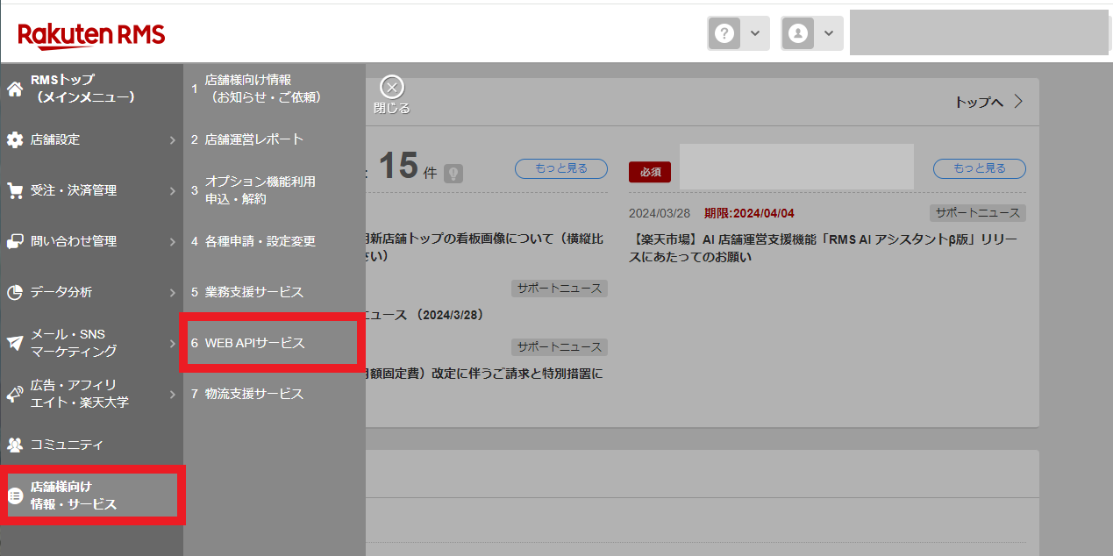The width and height of the screenshot is (1113, 556).
Task: Expand the 店舗設定 submenu arrow
Action: point(173,139)
